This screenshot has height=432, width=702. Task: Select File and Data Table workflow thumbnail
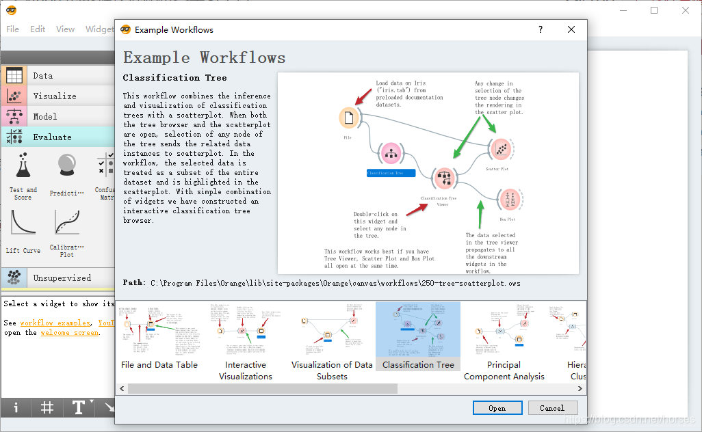click(x=159, y=336)
